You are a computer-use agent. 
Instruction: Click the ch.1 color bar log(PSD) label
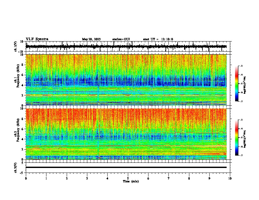click(x=245, y=85)
